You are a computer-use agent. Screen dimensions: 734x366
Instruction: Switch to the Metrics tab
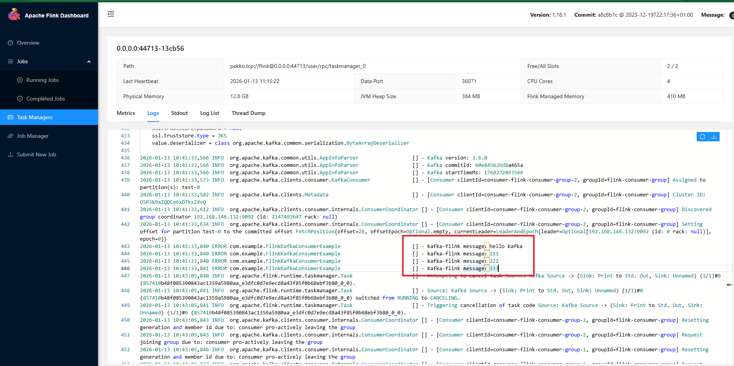coord(126,113)
